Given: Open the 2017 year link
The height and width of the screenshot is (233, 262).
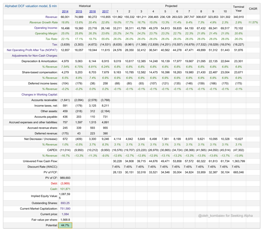Looking at the screenshot, I should click(x=105, y=11).
